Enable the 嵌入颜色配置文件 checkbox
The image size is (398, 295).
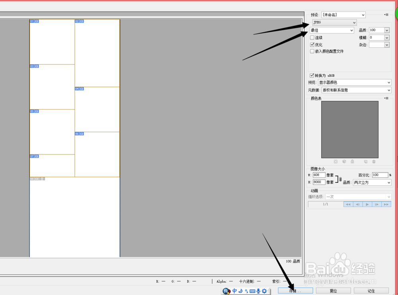312,51
